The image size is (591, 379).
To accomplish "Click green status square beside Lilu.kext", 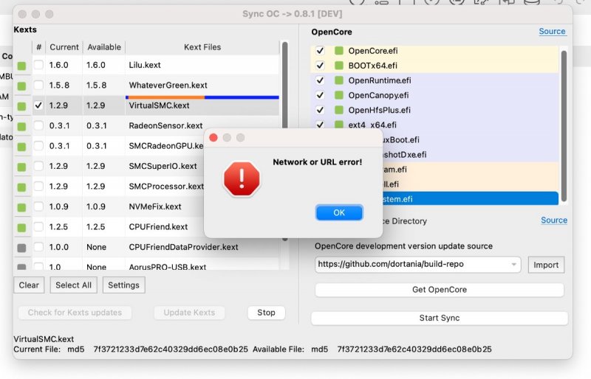I will pos(22,66).
